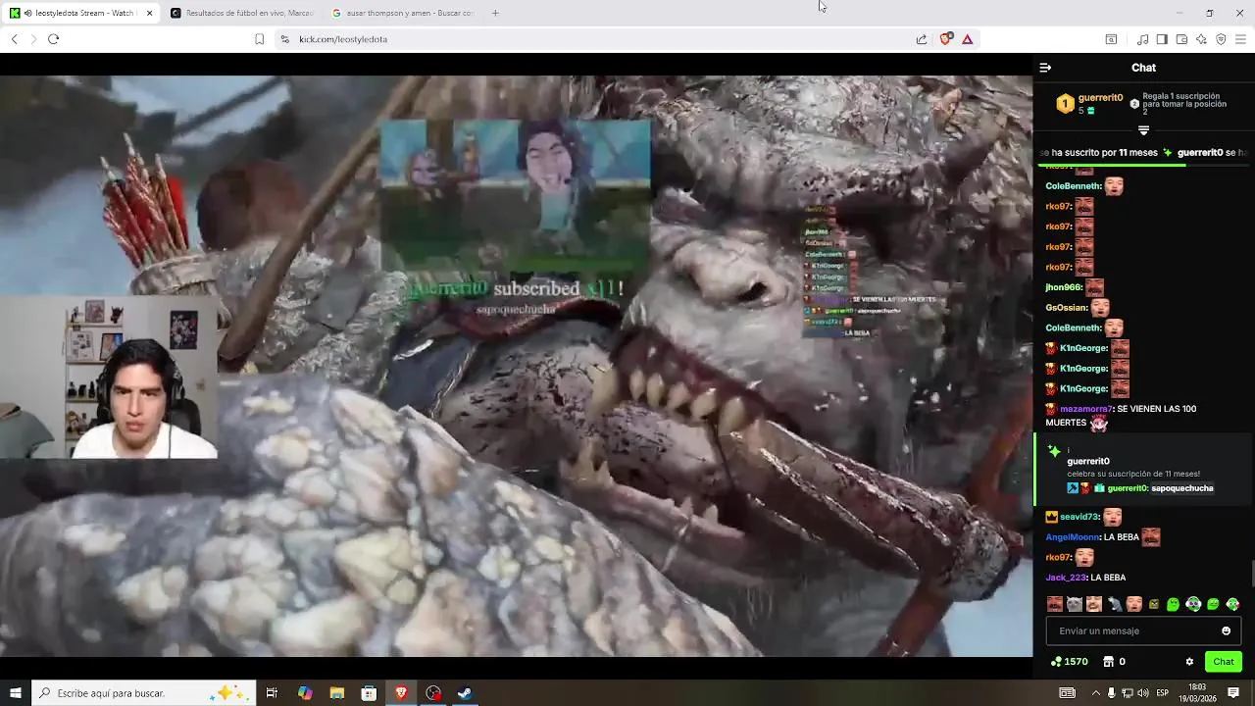Open Task View on the taskbar
This screenshot has height=706, width=1255.
point(272,693)
